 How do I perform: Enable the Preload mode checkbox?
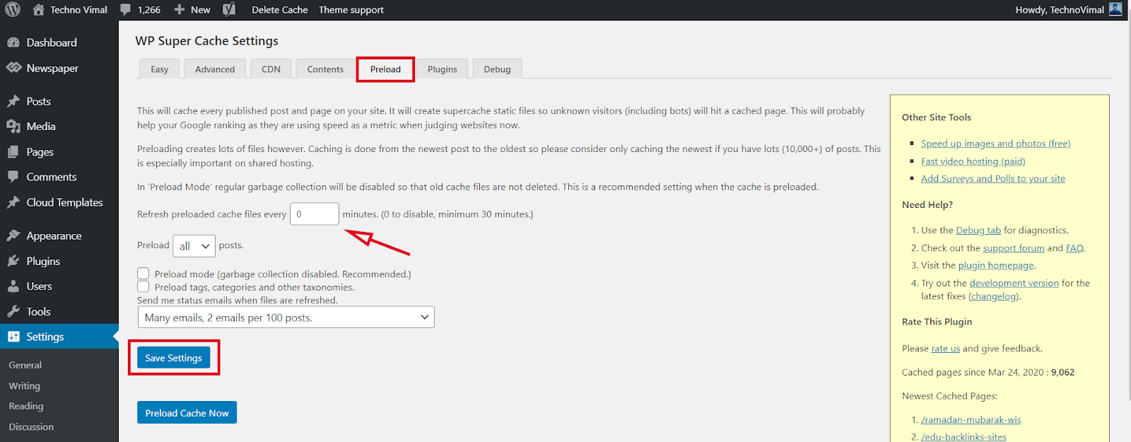[143, 274]
